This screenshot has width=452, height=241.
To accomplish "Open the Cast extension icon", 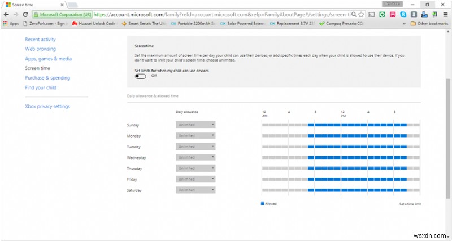I will [372, 15].
